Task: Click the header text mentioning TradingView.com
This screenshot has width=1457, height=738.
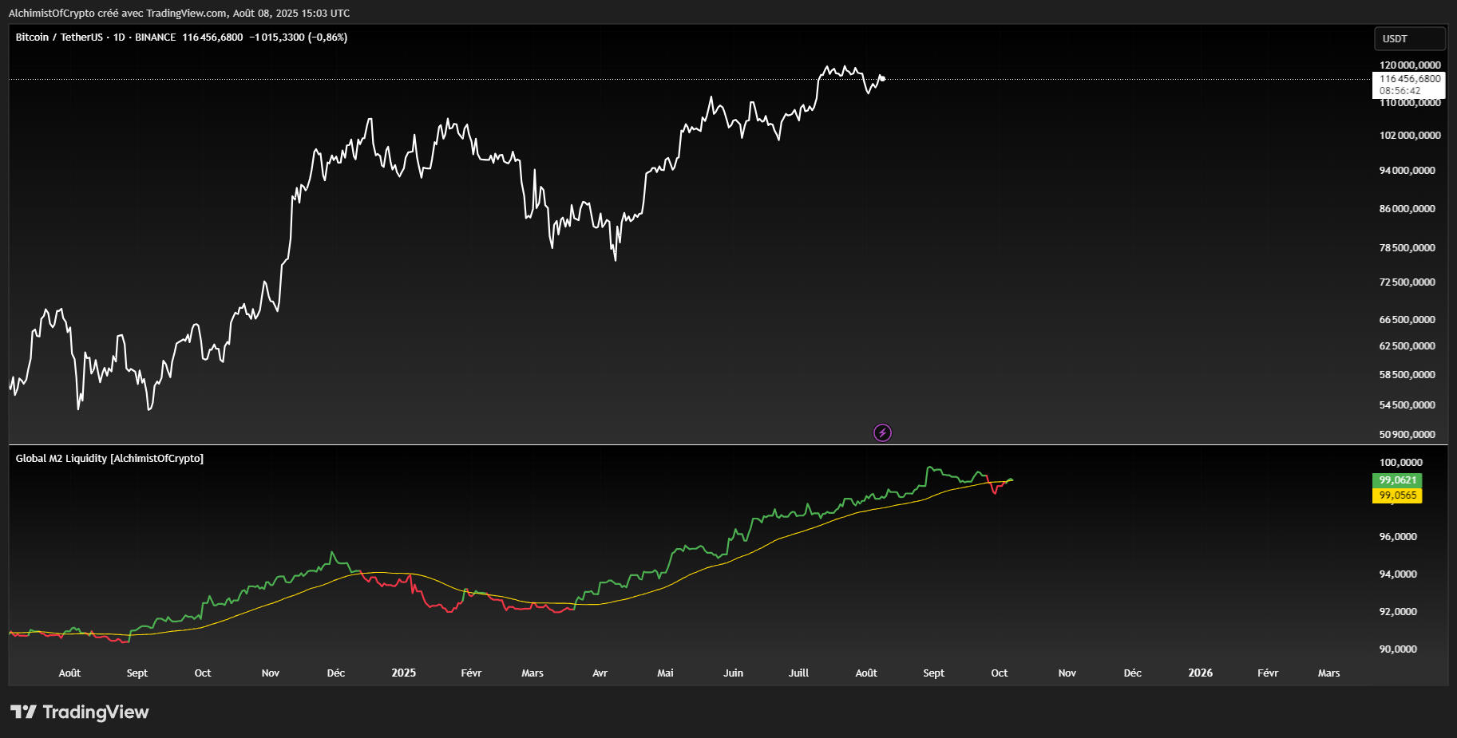Action: [x=179, y=14]
